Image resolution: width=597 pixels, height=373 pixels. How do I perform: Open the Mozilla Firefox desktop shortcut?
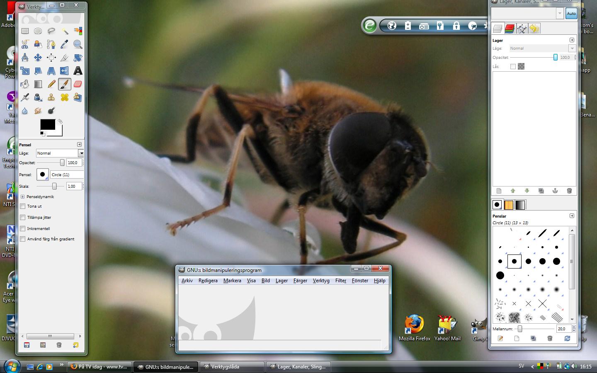414,325
